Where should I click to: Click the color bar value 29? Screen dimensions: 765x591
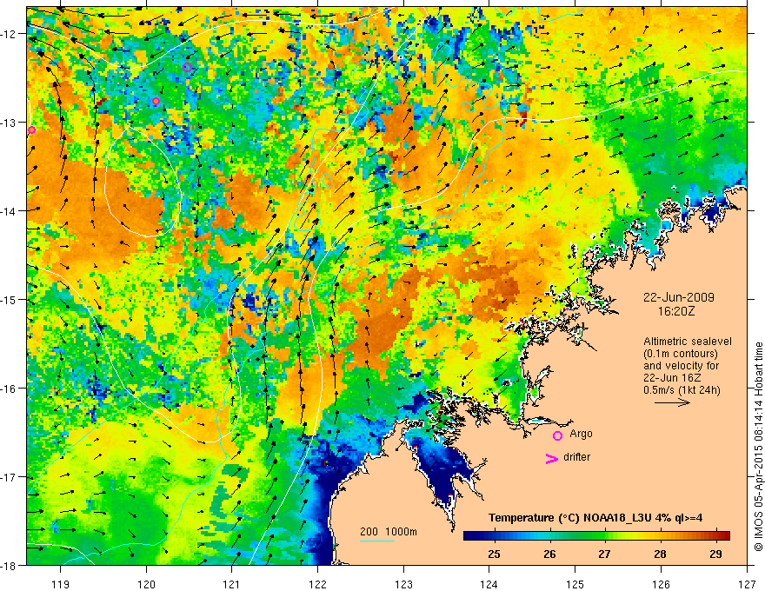pyautogui.click(x=715, y=554)
